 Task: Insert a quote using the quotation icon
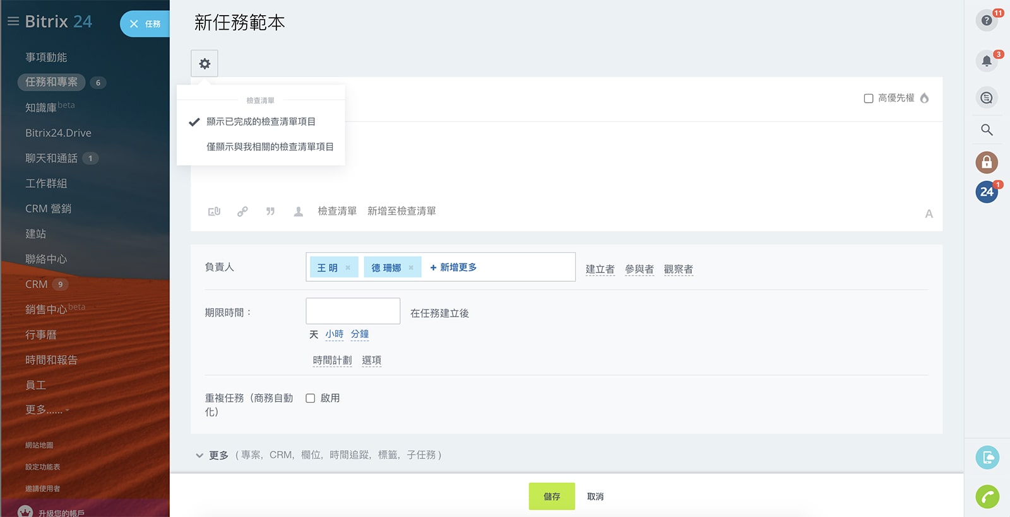pyautogui.click(x=270, y=211)
